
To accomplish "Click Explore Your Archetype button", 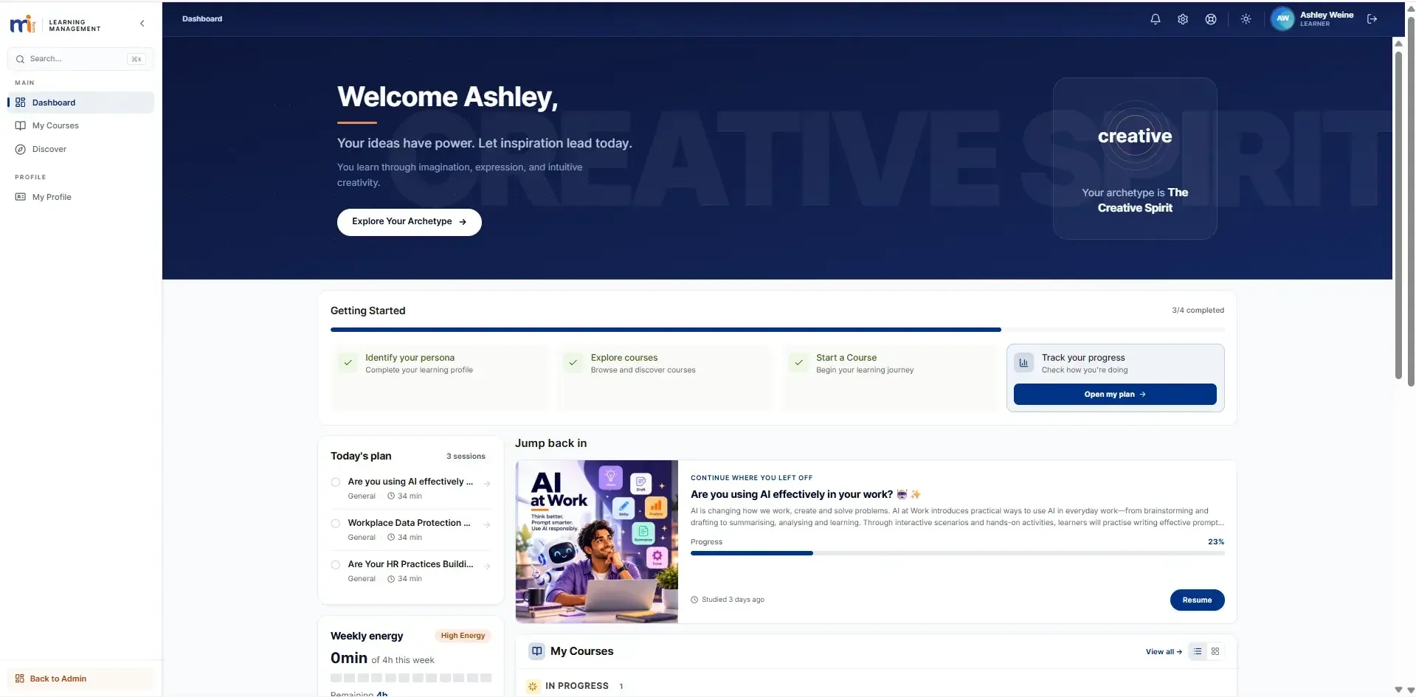I will tap(409, 222).
